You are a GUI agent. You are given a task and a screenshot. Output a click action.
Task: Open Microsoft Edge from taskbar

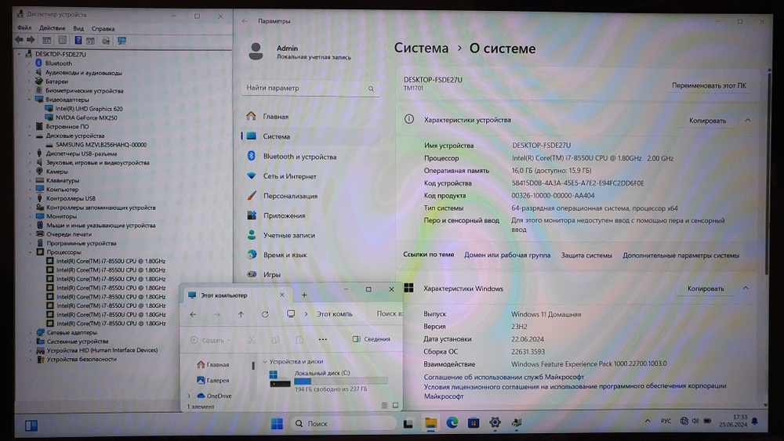(452, 423)
